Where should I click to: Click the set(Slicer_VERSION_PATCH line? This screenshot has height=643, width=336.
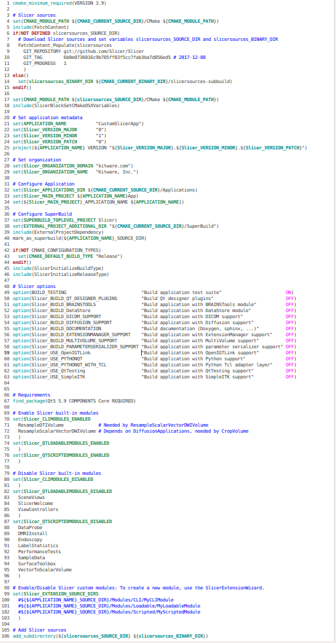coord(60,141)
